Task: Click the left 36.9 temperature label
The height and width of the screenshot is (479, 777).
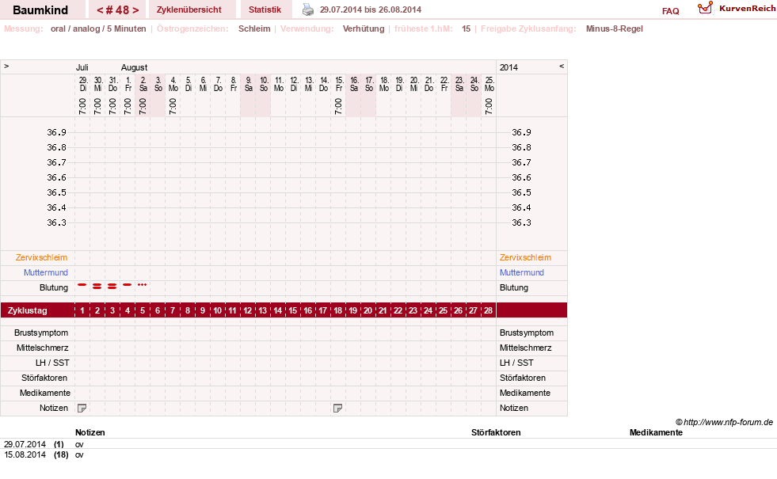Action: pyautogui.click(x=56, y=132)
